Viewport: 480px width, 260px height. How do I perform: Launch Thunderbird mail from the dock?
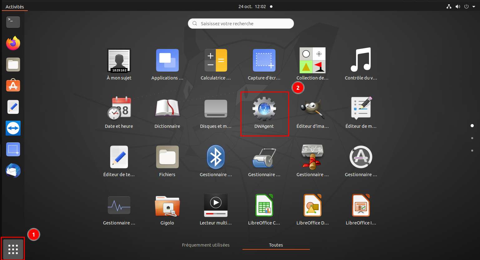tap(13, 171)
